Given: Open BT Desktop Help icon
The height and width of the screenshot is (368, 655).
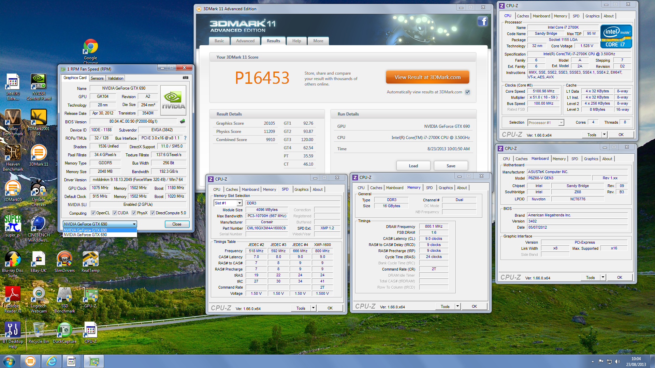Looking at the screenshot, I should tap(13, 335).
